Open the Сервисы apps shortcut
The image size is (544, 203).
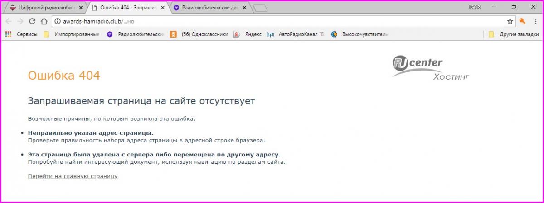21,34
